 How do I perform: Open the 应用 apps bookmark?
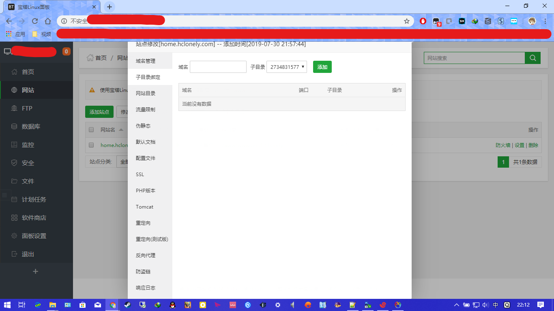click(15, 34)
